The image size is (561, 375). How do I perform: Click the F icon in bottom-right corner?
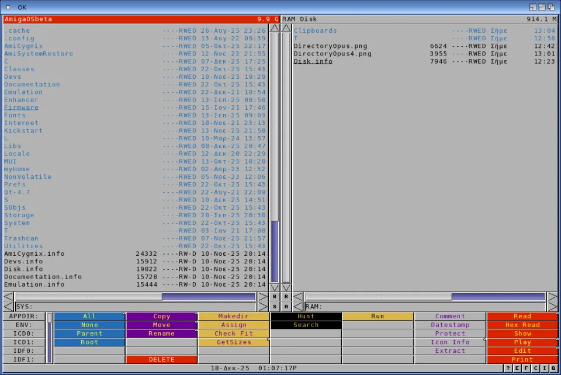click(526, 368)
